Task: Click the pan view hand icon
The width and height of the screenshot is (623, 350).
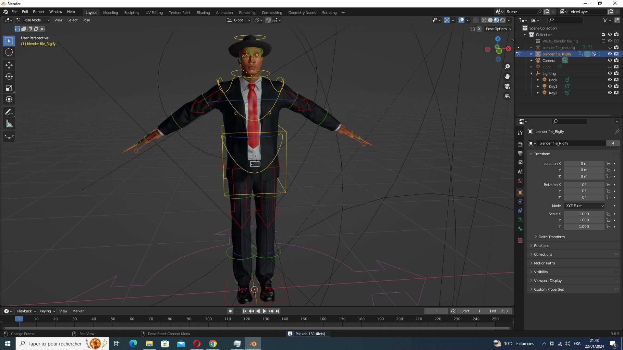Action: pyautogui.click(x=507, y=76)
